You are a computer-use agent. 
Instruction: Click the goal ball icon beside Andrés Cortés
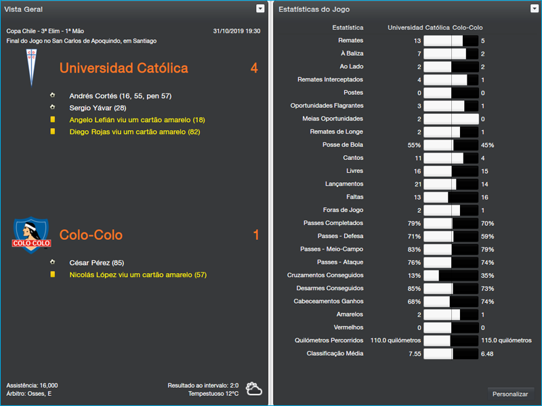pos(52,96)
